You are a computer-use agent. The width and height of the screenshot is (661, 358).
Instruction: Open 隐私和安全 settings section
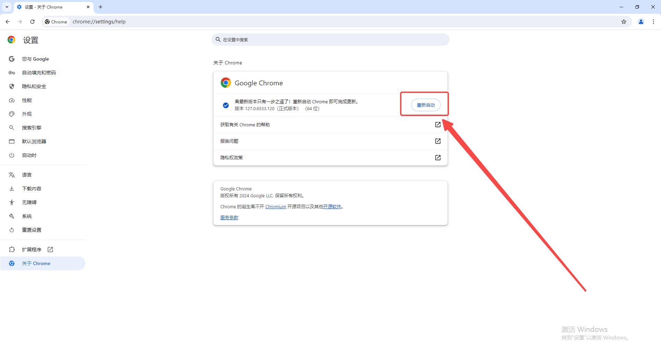click(43, 86)
